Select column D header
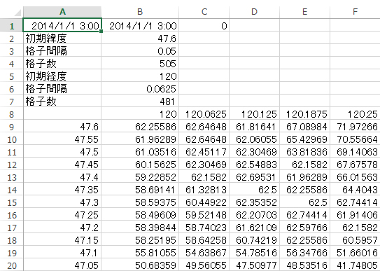The width and height of the screenshot is (380, 271). [x=254, y=12]
